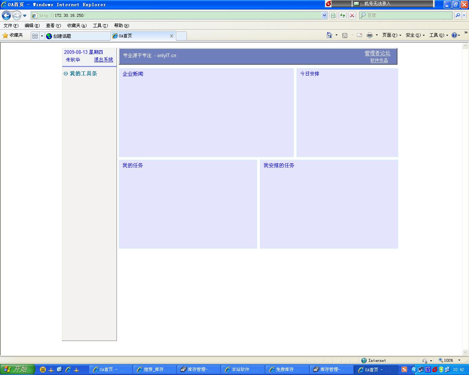Screen dimensions: 469x375
Task: Click the Print icon in command bar
Action: (x=369, y=35)
